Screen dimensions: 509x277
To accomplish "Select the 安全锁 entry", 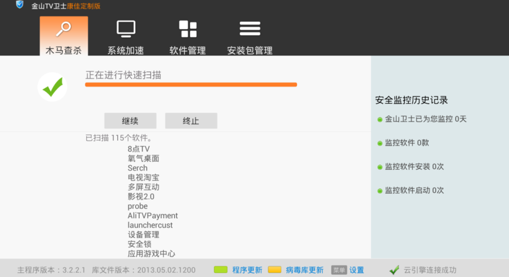I will [x=140, y=244].
